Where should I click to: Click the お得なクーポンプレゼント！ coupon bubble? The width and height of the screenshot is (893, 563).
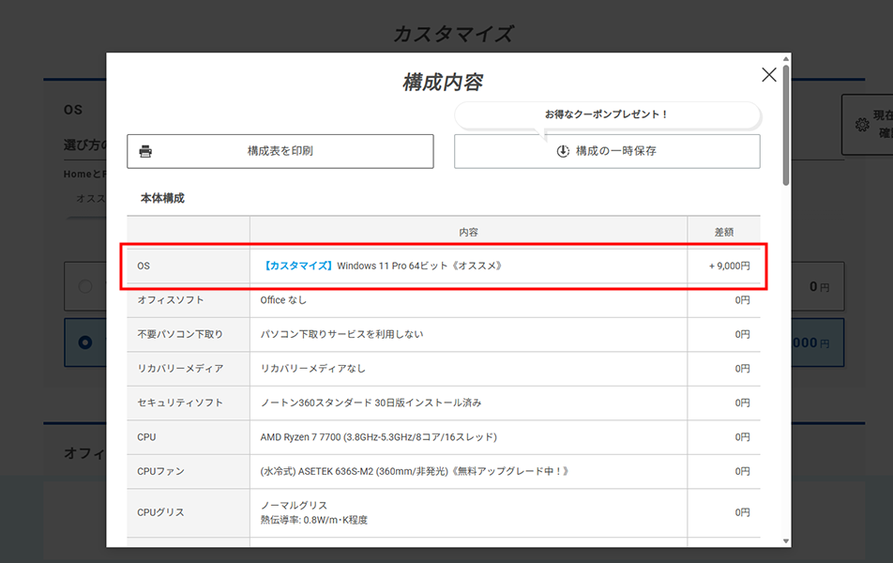[x=606, y=114]
